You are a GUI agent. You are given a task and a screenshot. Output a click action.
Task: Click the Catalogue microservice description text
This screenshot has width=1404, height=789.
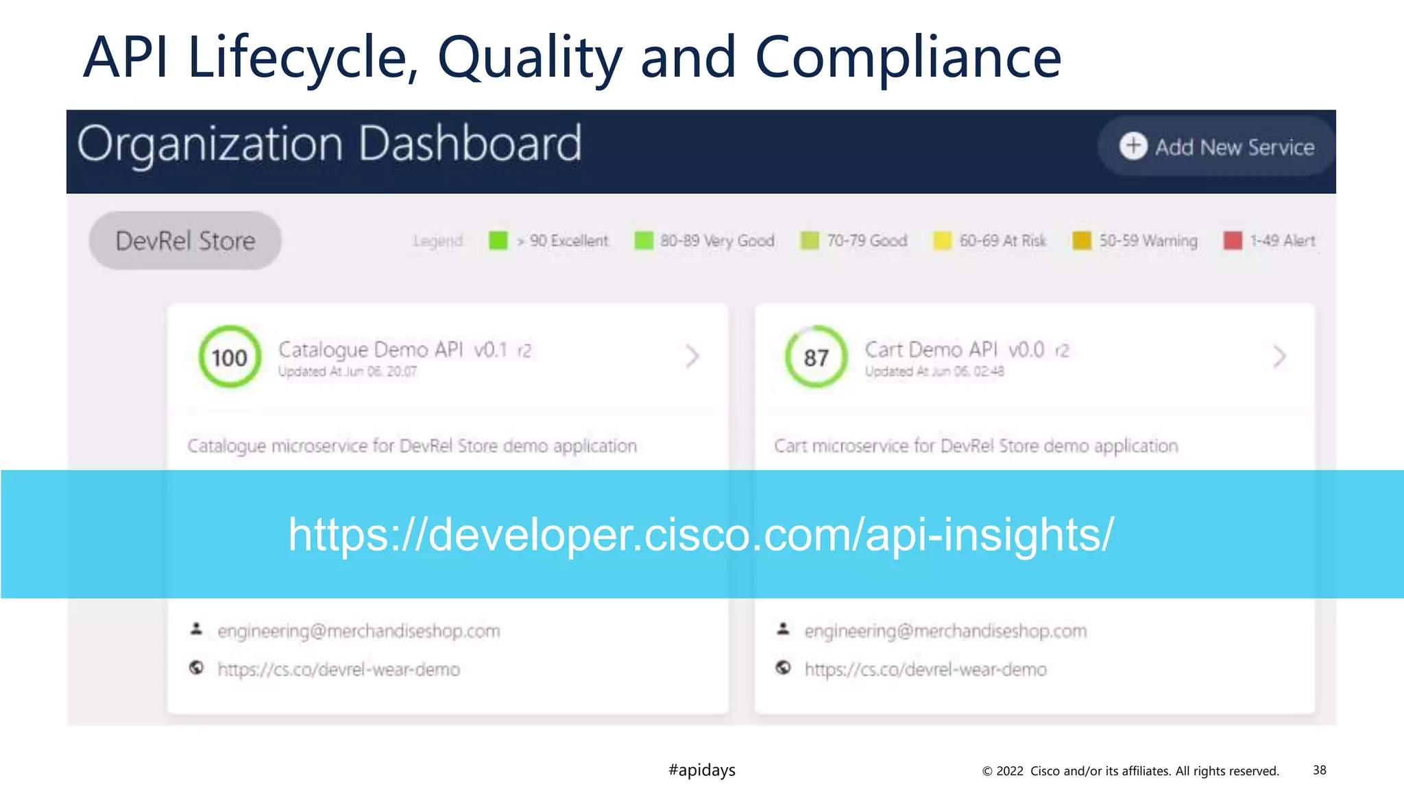(412, 446)
